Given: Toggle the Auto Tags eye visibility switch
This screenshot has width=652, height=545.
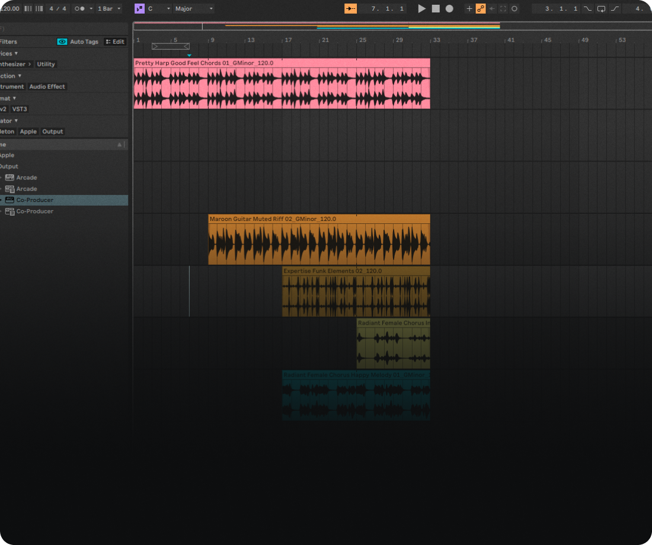Looking at the screenshot, I should pos(62,41).
